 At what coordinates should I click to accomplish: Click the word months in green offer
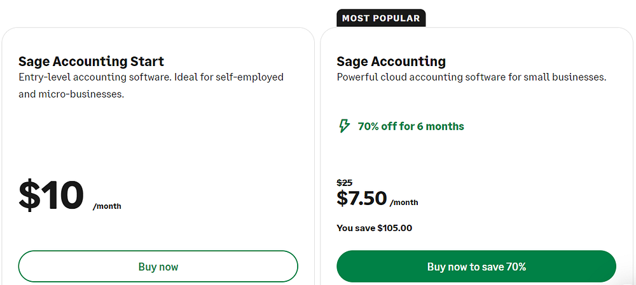(445, 126)
